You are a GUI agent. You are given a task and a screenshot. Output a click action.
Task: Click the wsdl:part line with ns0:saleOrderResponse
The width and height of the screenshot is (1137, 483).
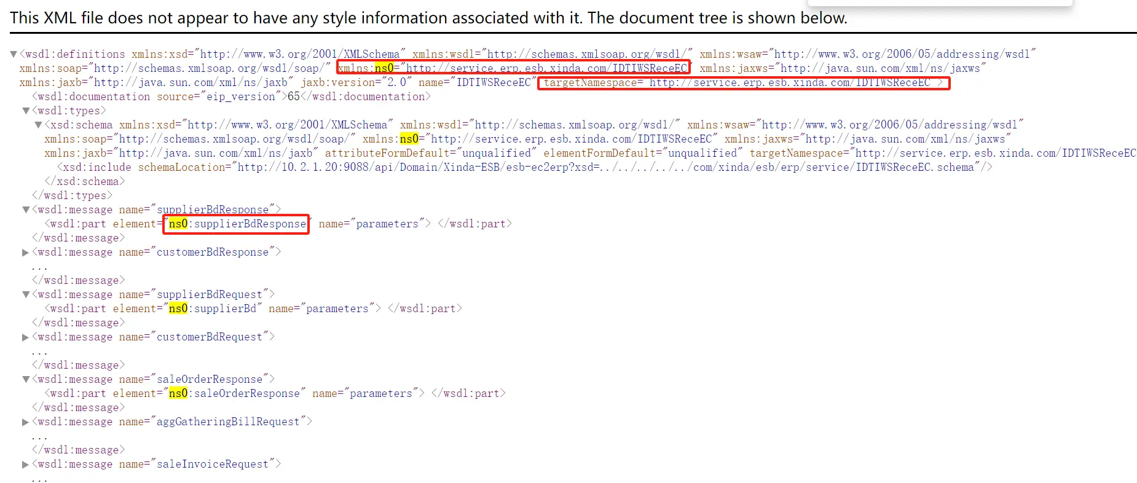(x=275, y=393)
